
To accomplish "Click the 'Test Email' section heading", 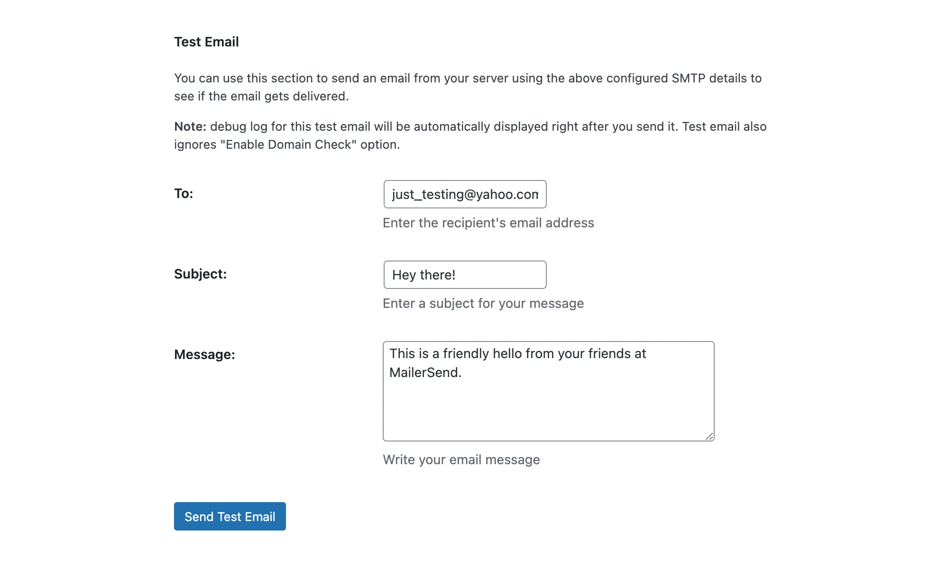I will coord(206,42).
